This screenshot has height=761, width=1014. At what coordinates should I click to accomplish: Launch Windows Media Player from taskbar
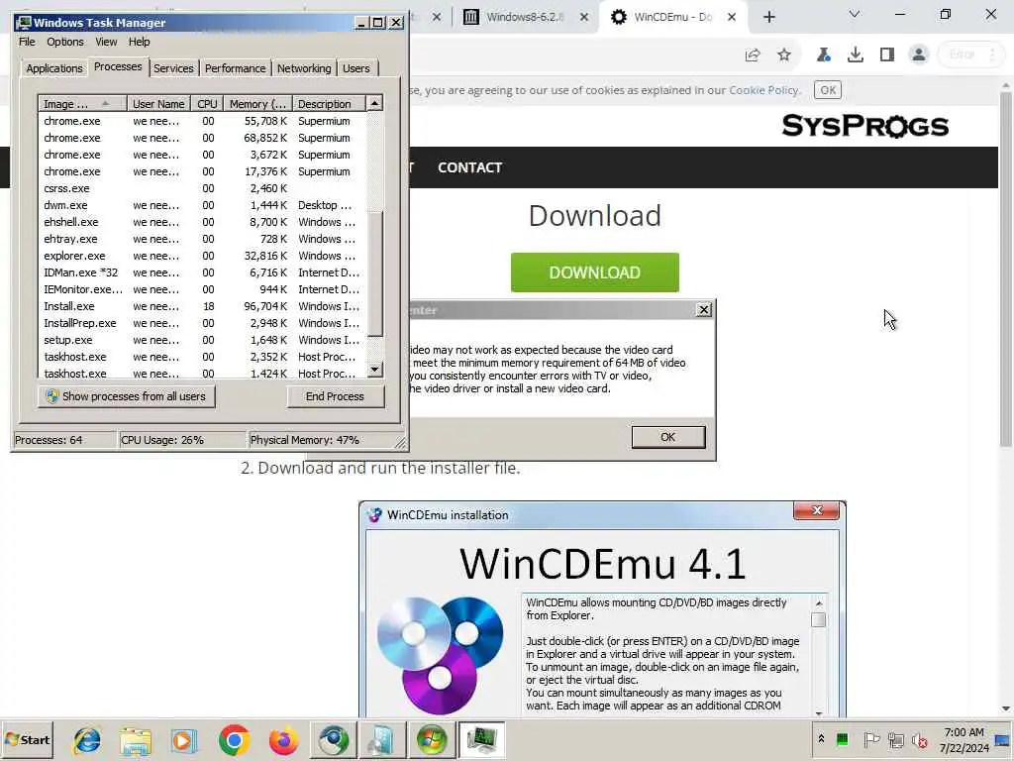point(184,739)
